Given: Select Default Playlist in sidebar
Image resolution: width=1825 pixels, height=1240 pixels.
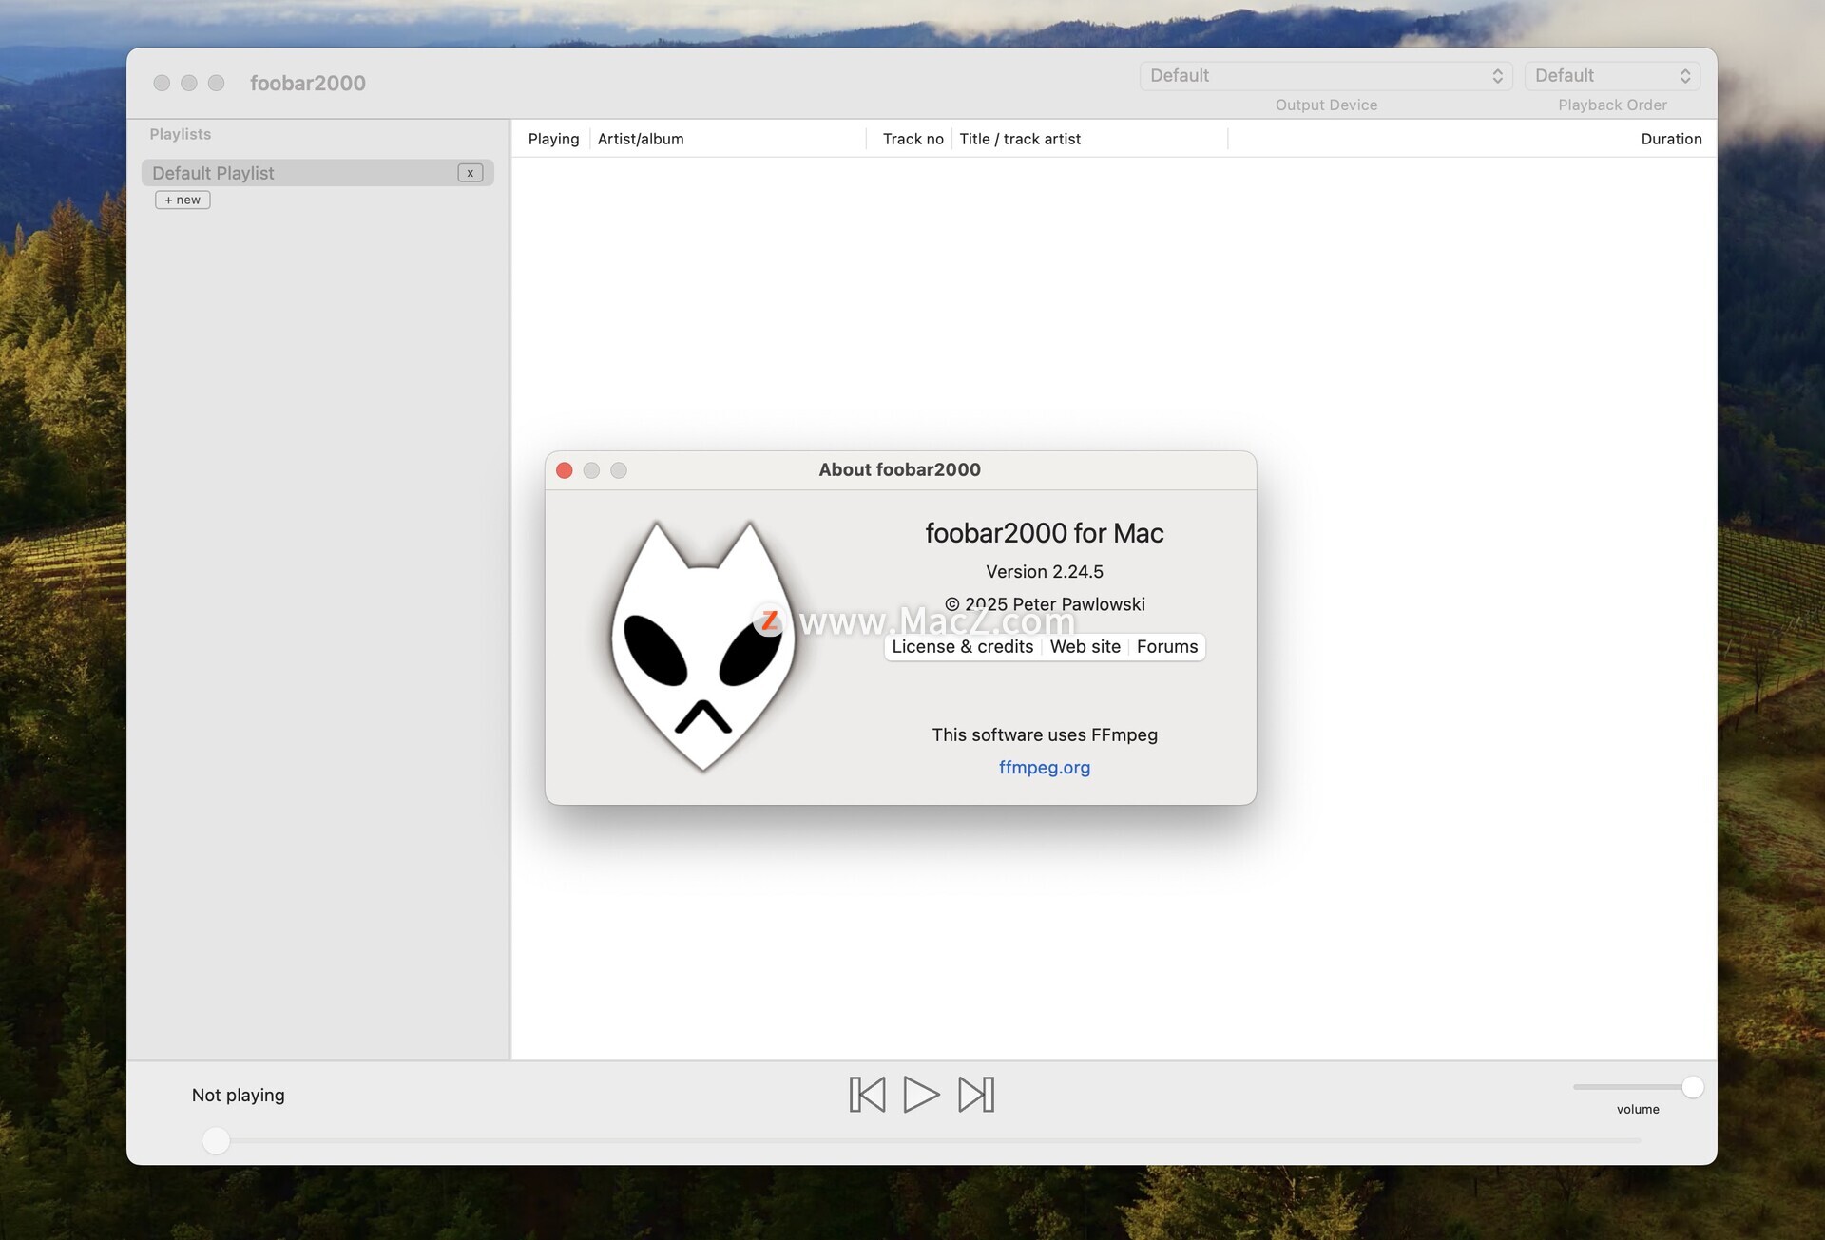Looking at the screenshot, I should [x=317, y=173].
